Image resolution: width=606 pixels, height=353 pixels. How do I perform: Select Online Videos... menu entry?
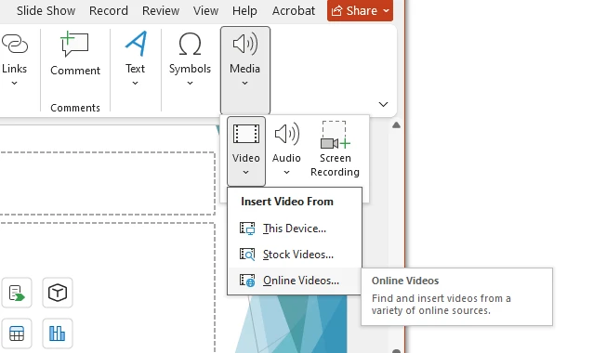click(x=294, y=281)
